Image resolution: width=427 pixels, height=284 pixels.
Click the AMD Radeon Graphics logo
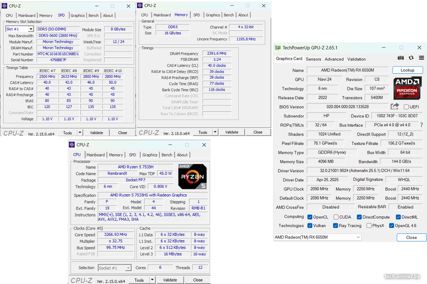point(407,88)
